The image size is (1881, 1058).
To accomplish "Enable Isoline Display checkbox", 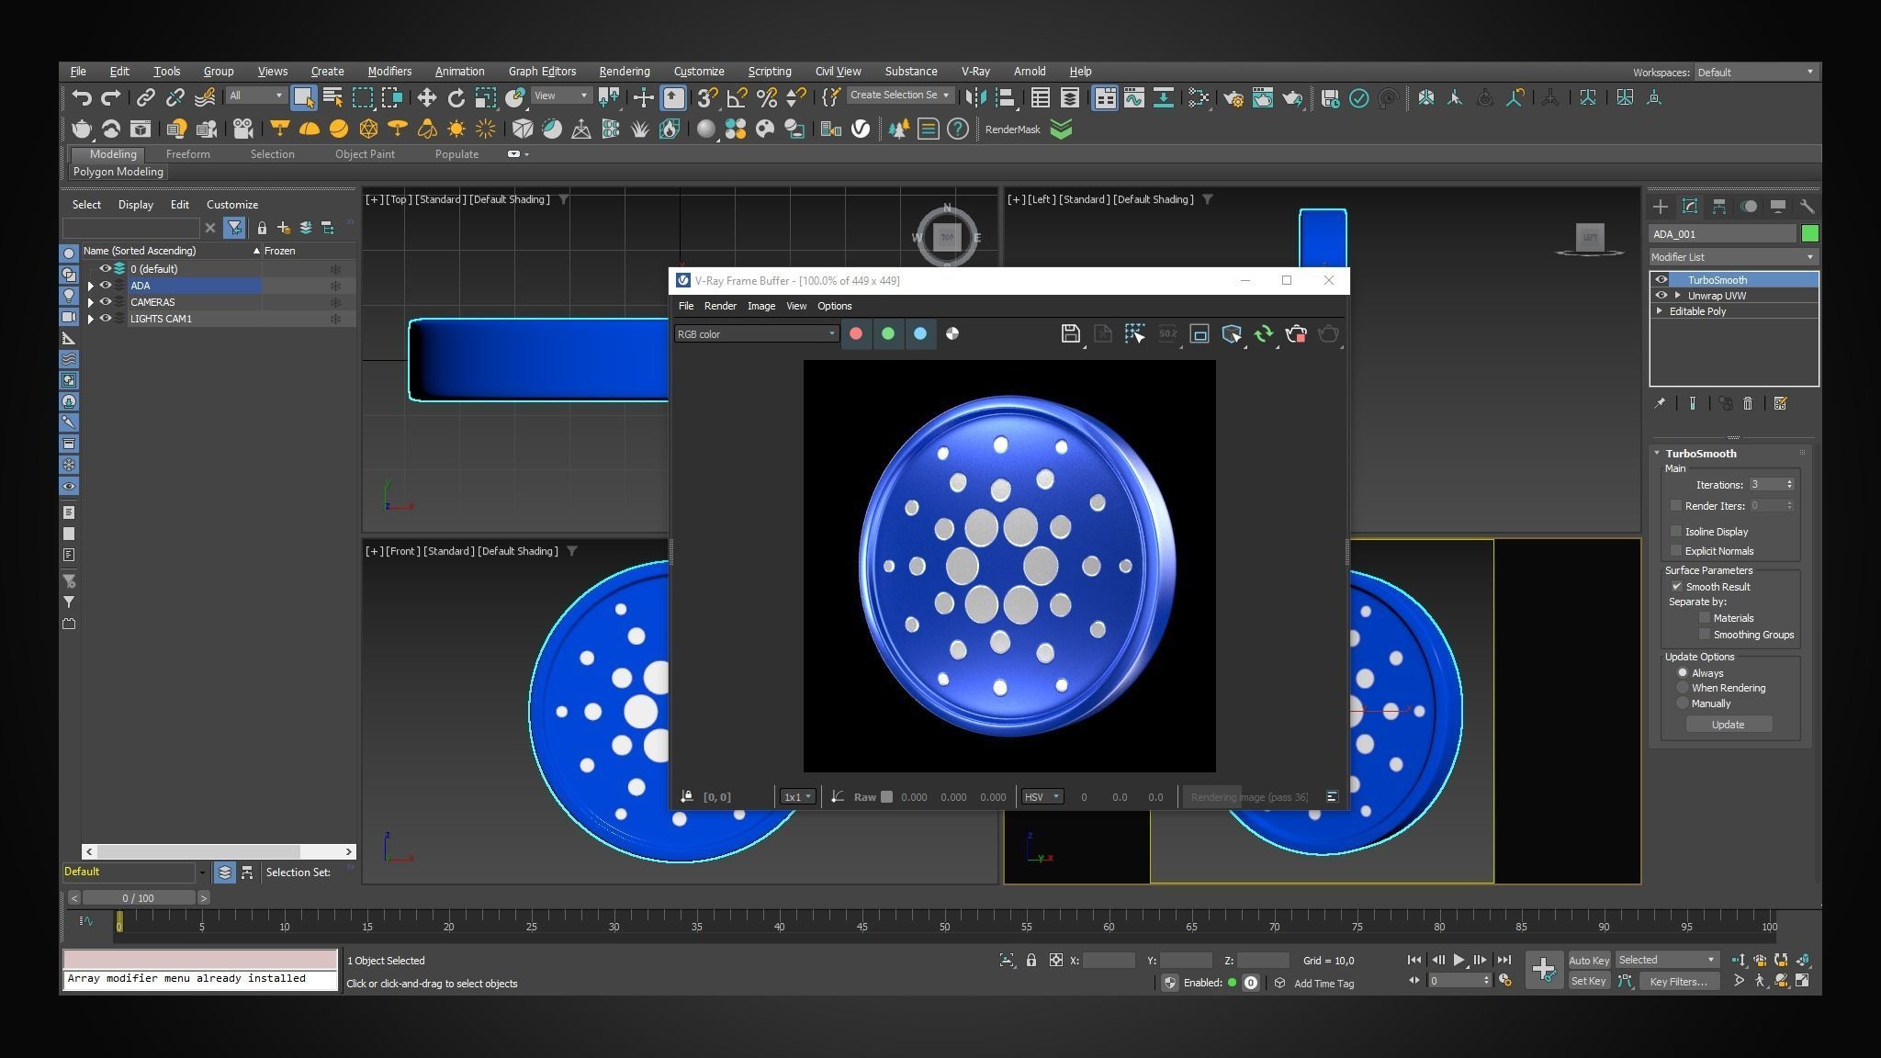I will [x=1676, y=532].
